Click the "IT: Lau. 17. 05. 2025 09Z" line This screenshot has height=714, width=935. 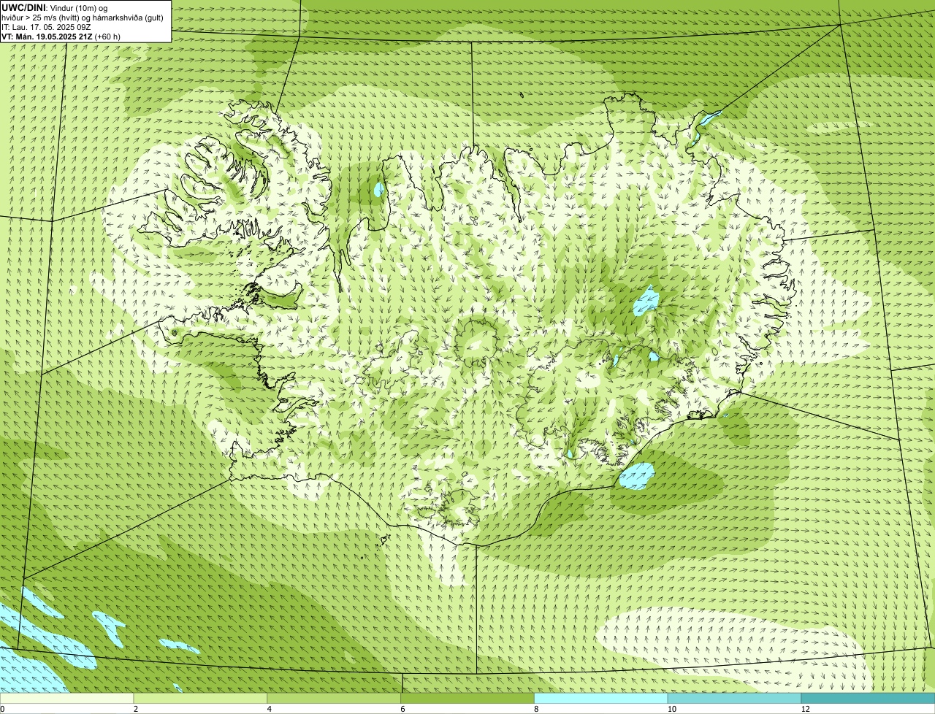click(46, 27)
